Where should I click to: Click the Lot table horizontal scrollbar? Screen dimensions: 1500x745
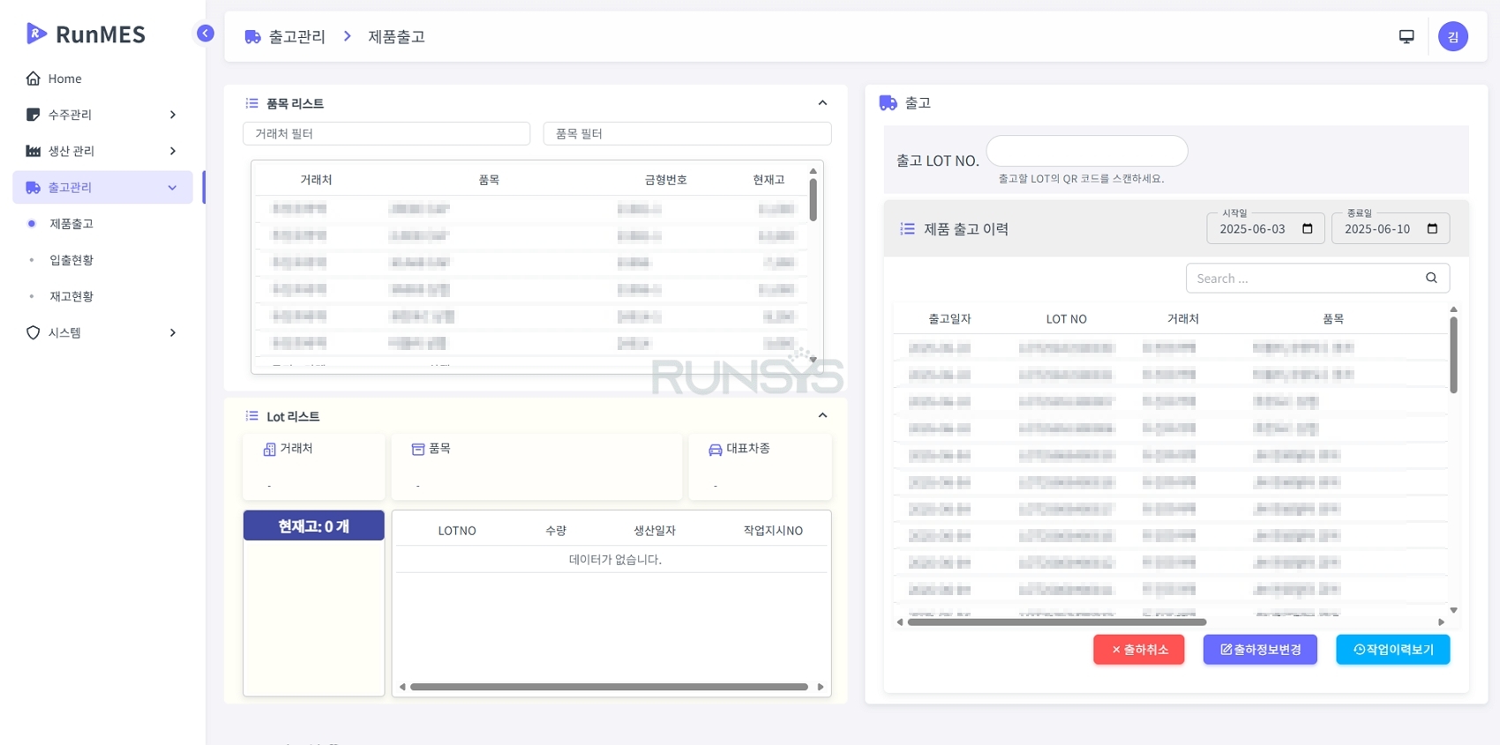pos(609,687)
